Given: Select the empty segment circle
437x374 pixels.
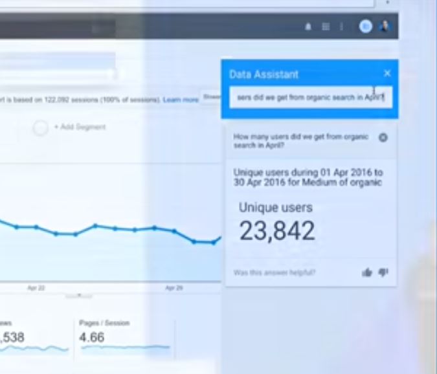Looking at the screenshot, I should click(40, 128).
